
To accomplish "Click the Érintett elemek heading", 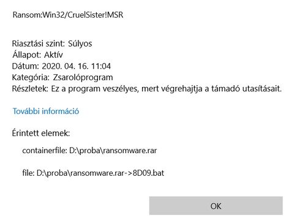I will tap(41, 133).
